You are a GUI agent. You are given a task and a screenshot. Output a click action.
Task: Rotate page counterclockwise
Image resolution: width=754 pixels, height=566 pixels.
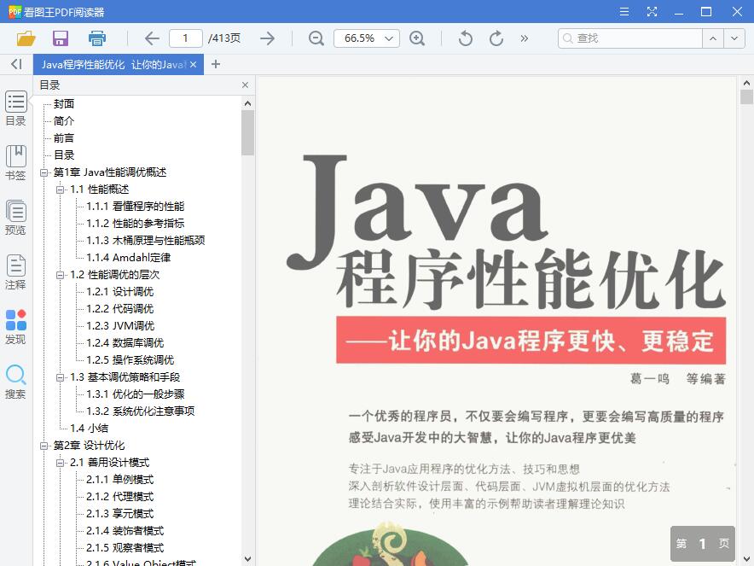pos(466,38)
